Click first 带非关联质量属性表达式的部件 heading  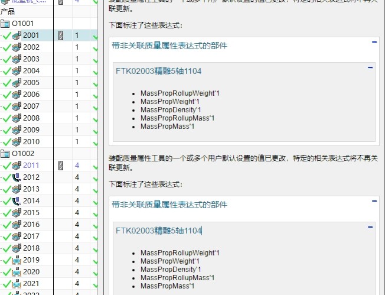(x=169, y=46)
